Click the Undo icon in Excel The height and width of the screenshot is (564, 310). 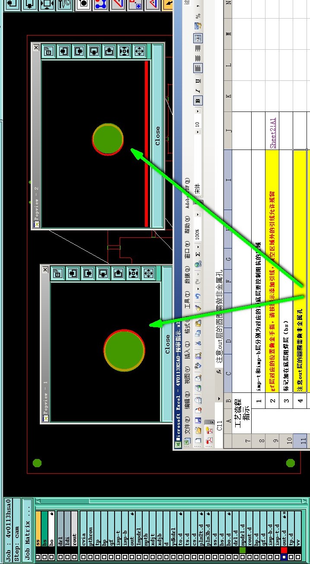[198, 296]
